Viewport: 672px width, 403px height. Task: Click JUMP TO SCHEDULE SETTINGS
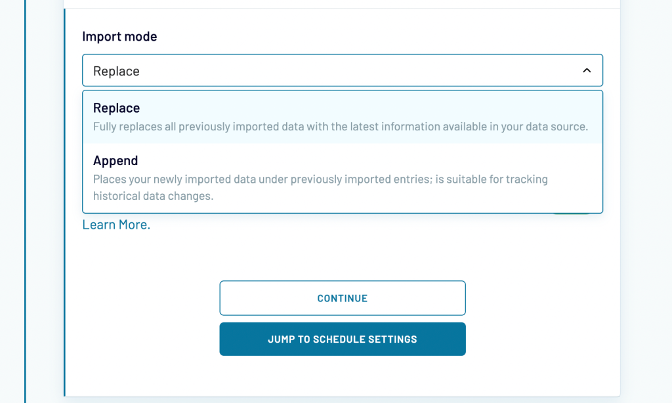343,339
